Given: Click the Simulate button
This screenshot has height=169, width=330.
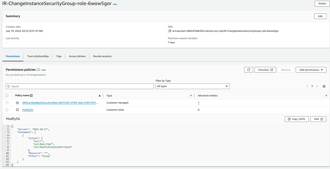Looking at the screenshot, I should coord(265,70).
